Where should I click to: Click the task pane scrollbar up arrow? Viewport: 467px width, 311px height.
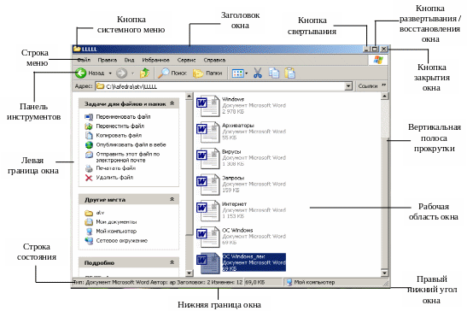[190, 97]
